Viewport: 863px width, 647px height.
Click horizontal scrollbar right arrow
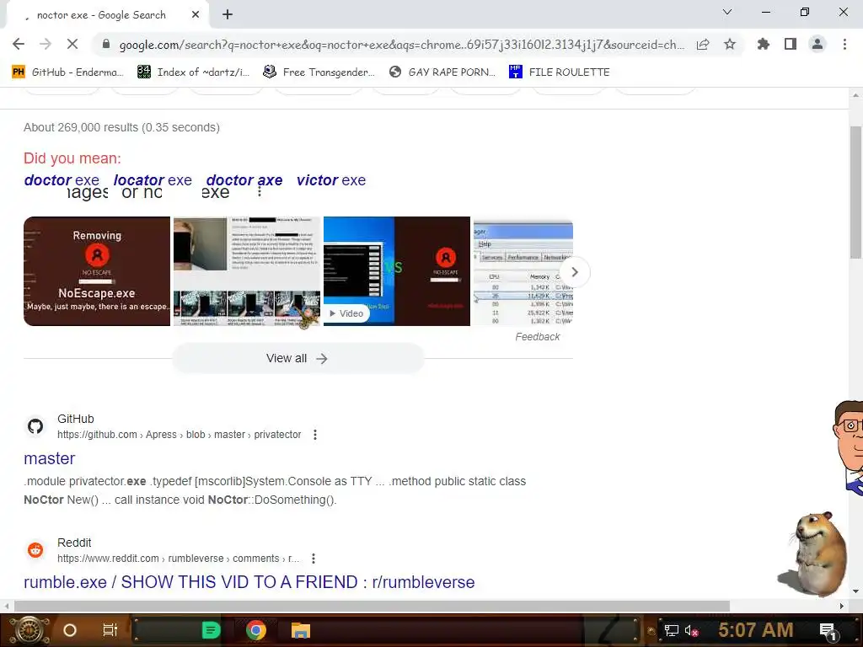point(842,606)
